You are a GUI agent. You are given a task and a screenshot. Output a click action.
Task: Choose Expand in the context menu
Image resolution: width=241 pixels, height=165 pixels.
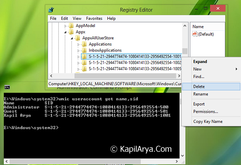click(211, 62)
